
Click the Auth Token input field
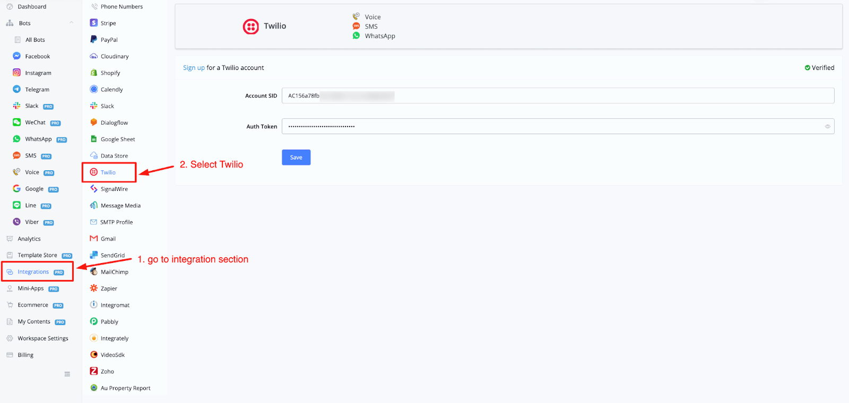coord(558,126)
